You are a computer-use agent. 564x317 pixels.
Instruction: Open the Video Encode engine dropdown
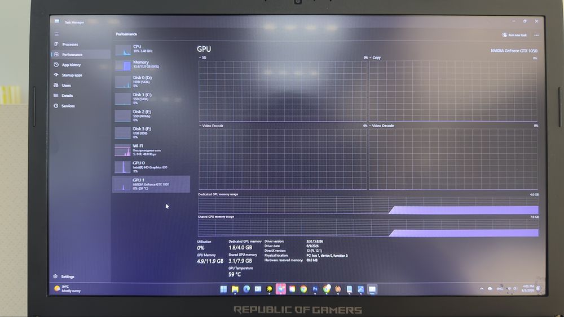pyautogui.click(x=211, y=126)
